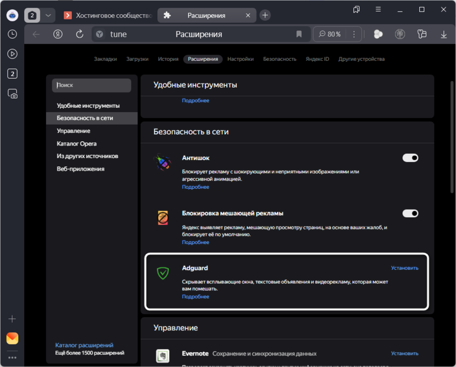
Task: Open the tab counter showing 2 in the tab strip
Action: click(x=32, y=15)
